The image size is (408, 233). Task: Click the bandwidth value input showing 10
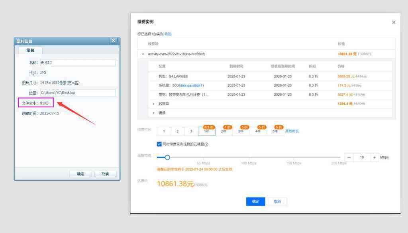(x=362, y=158)
